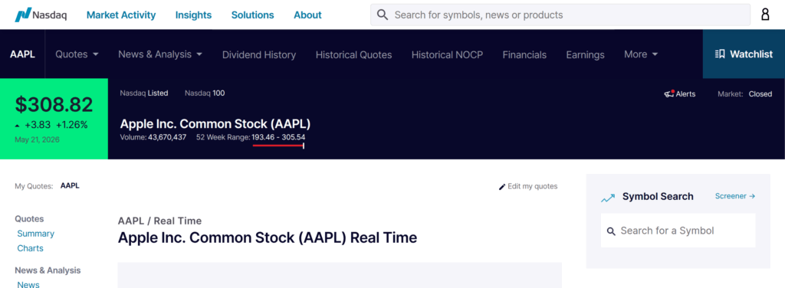Click the May 21, 2026 date
Screen dimensions: 785x288
37,139
